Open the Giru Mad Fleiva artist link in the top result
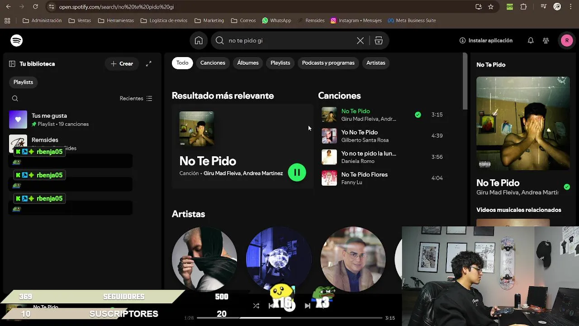This screenshot has width=579, height=326. pos(222,173)
